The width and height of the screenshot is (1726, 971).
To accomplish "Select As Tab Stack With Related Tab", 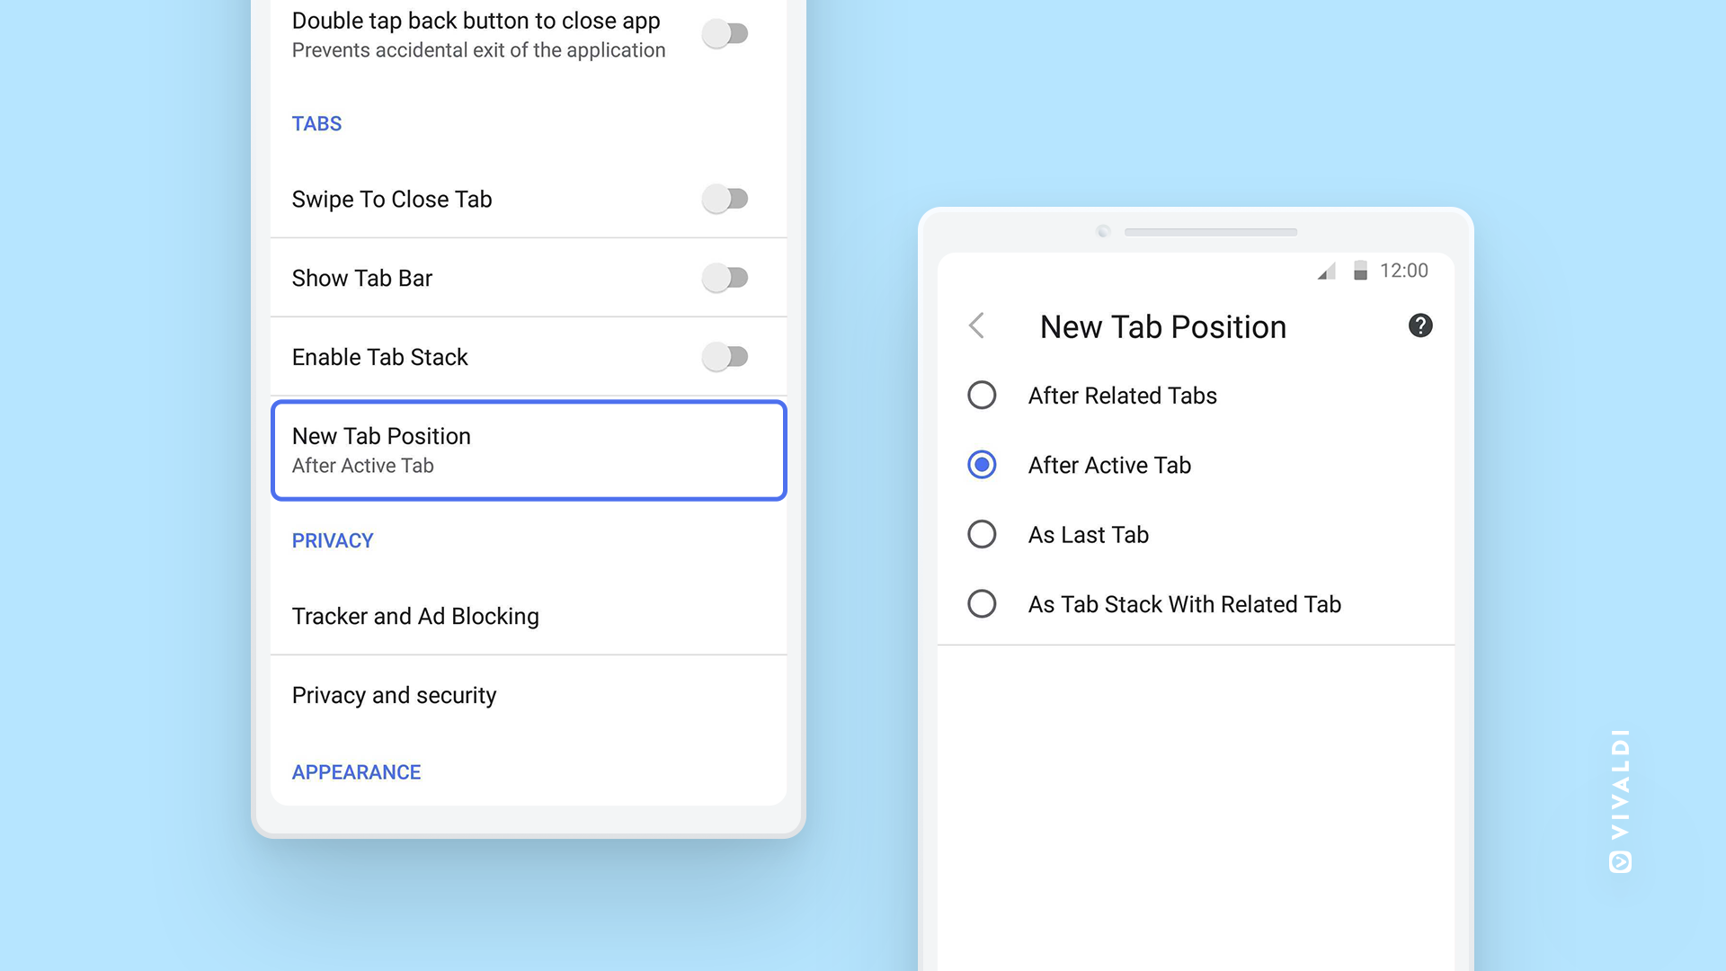I will (982, 604).
